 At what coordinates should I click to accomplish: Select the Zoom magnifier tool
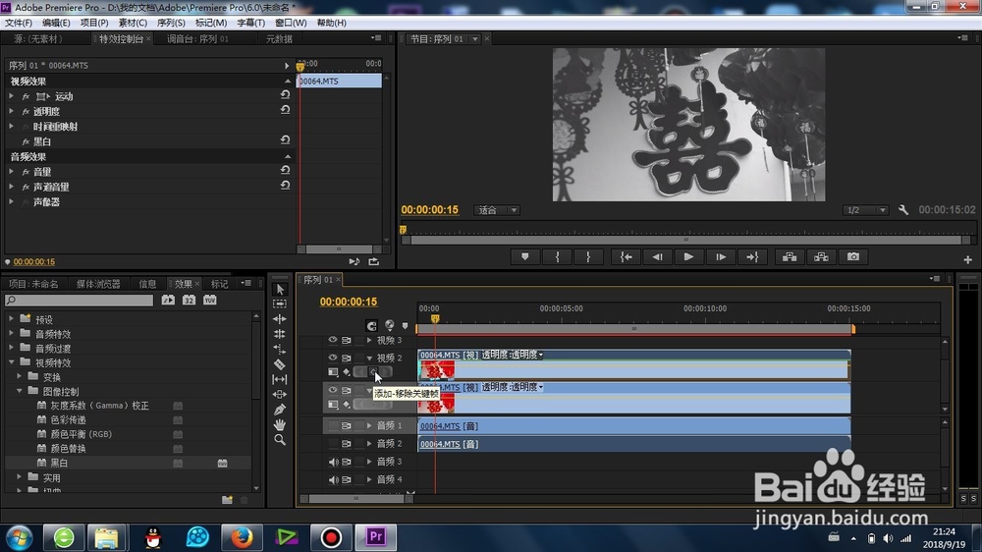(280, 440)
